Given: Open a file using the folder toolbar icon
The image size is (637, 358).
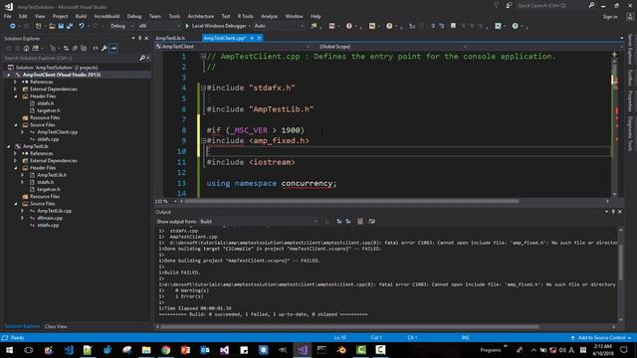Looking at the screenshot, I should pos(52,26).
